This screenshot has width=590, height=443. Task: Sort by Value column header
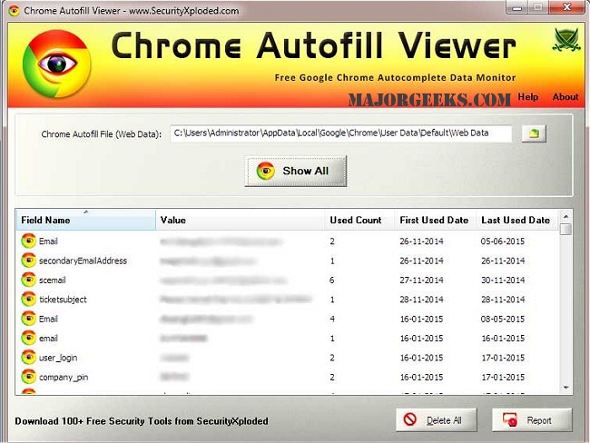point(240,221)
